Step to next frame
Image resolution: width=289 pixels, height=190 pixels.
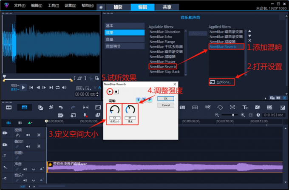coord(44,88)
